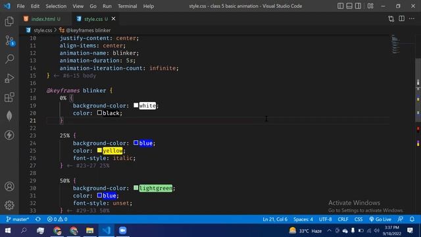421x237 pixels.
Task: Open the Selection menu
Action: pyautogui.click(x=56, y=6)
